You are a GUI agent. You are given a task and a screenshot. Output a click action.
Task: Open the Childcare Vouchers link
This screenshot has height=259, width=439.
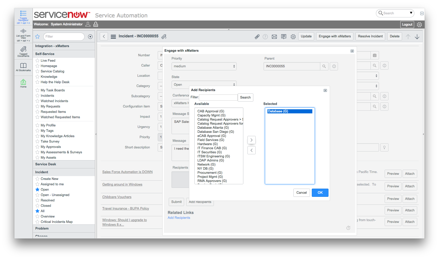pos(117,197)
